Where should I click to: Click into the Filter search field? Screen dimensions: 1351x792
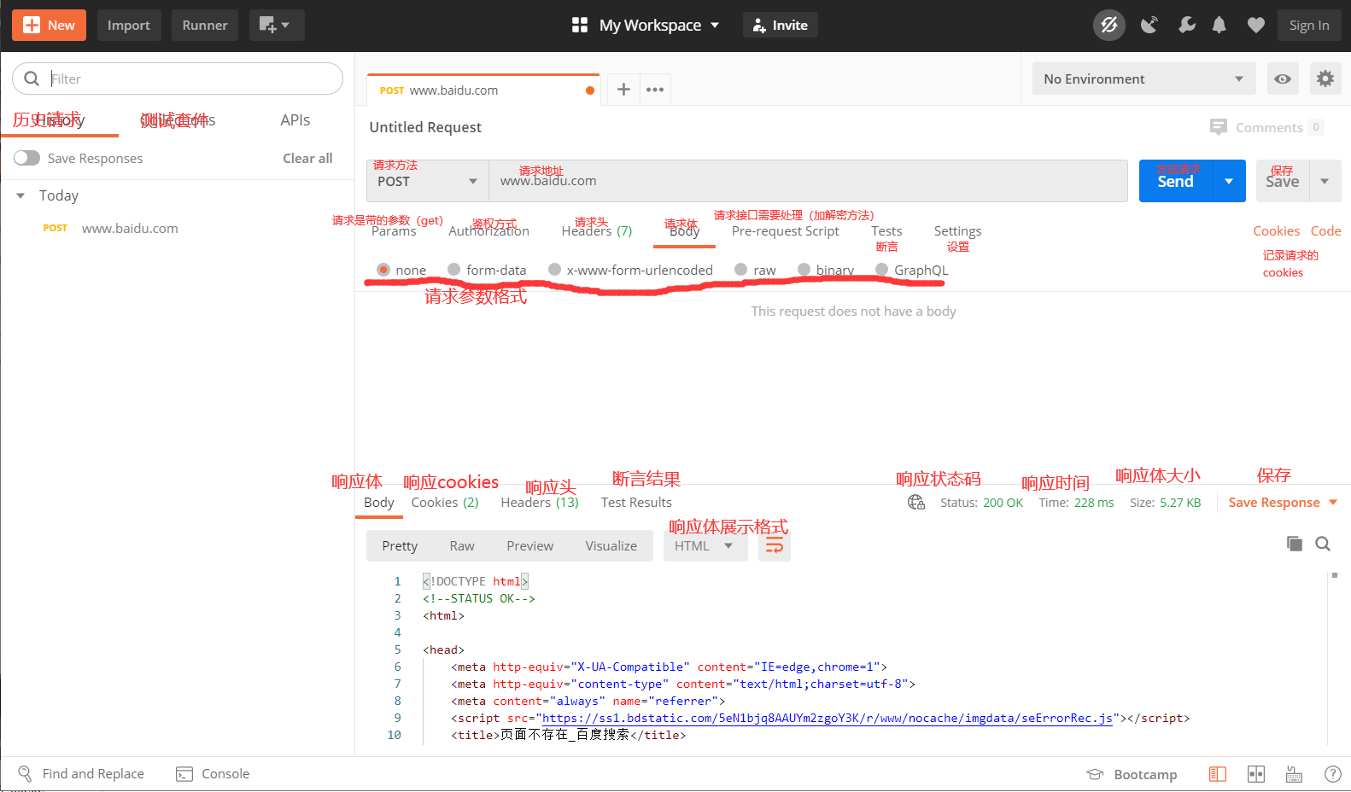pos(178,79)
